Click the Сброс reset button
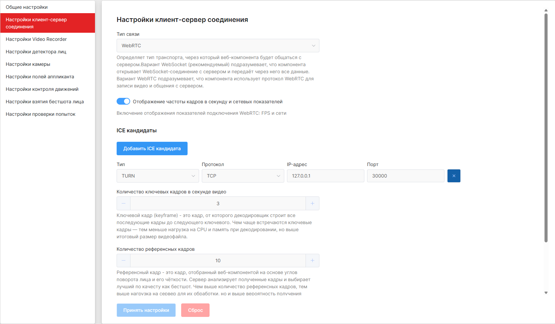 coord(195,310)
